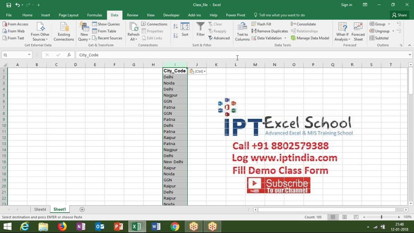This screenshot has height=233, width=414.
Task: Click Sign in
Action: point(346,5)
